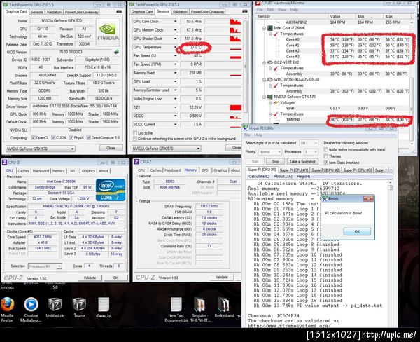Toggle Audio service checkbox in Hyper PI
This screenshot has height=342, width=420.
tap(326, 149)
